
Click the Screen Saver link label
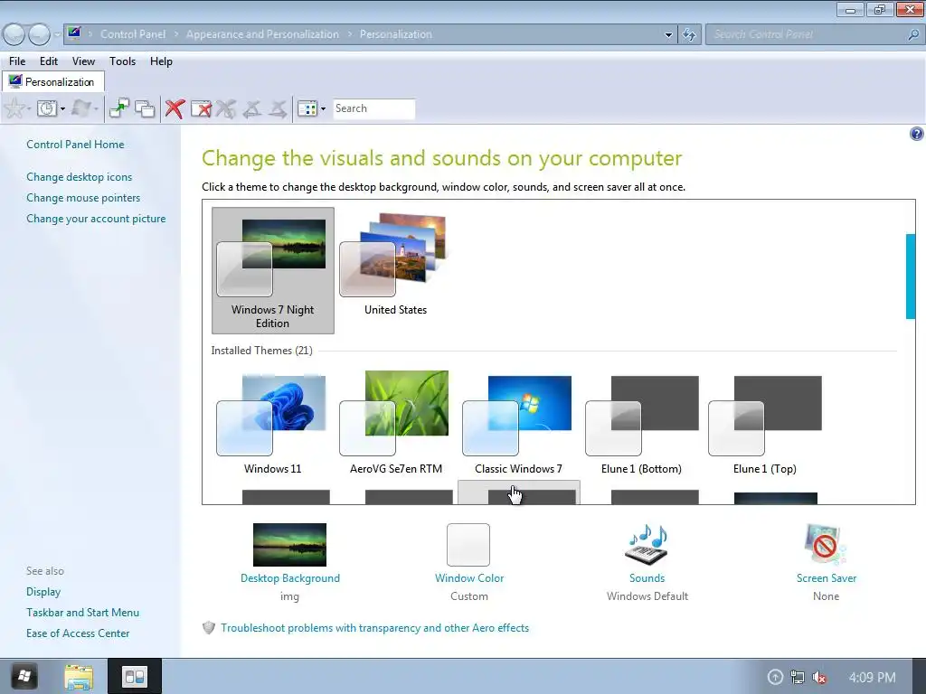tap(827, 578)
